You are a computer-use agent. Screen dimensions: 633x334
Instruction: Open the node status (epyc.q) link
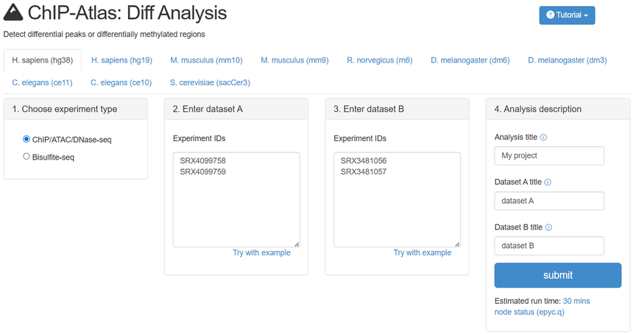[529, 313]
